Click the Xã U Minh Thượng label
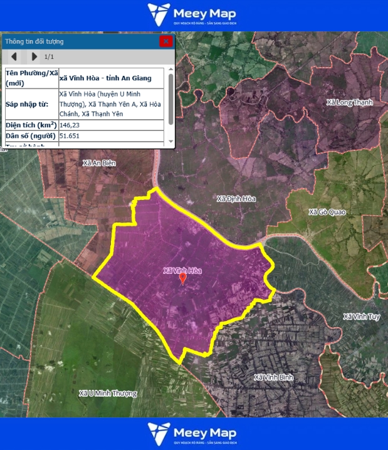 (x=107, y=394)
